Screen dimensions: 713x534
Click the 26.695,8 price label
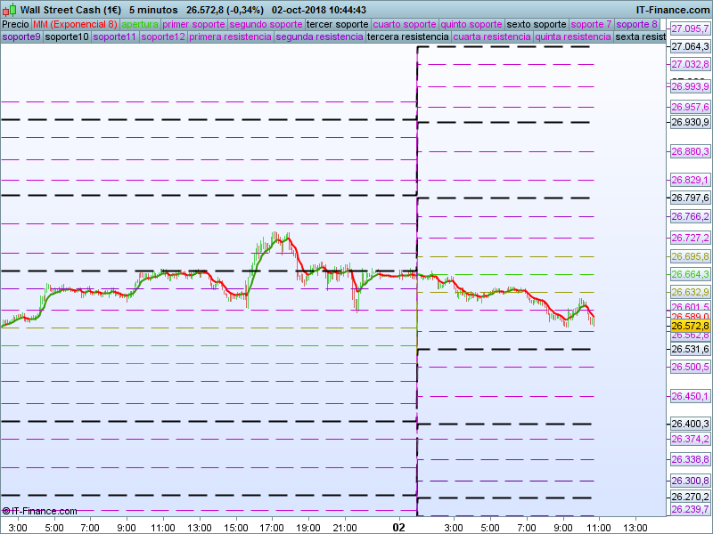(x=690, y=257)
